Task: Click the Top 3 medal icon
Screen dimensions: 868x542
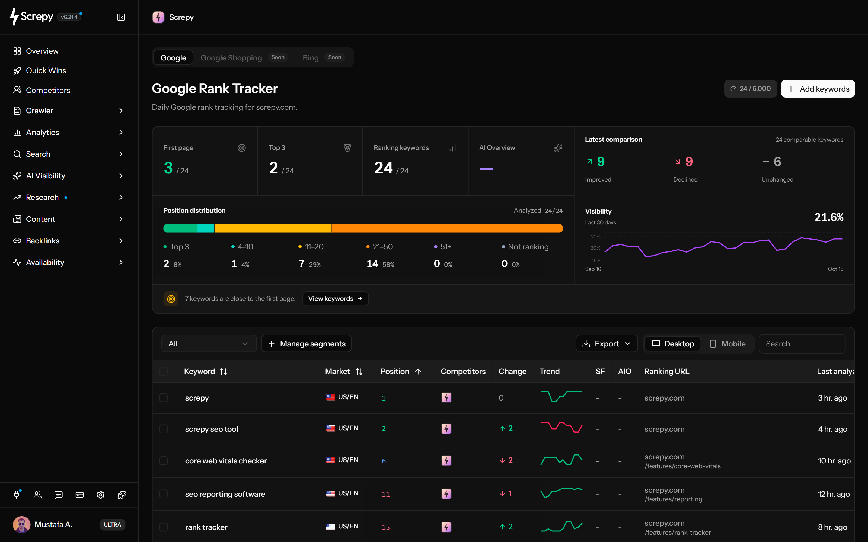Action: [x=347, y=148]
